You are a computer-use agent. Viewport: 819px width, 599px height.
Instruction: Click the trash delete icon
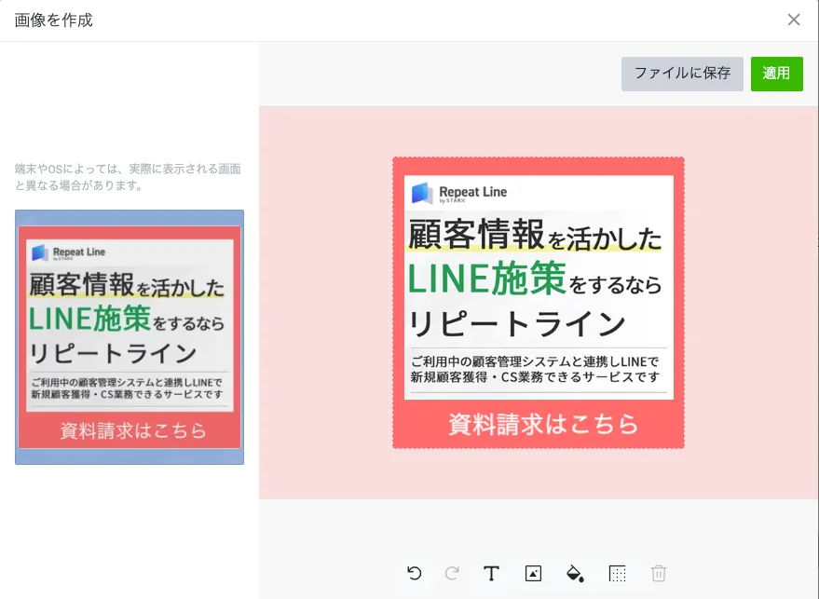pyautogui.click(x=659, y=574)
